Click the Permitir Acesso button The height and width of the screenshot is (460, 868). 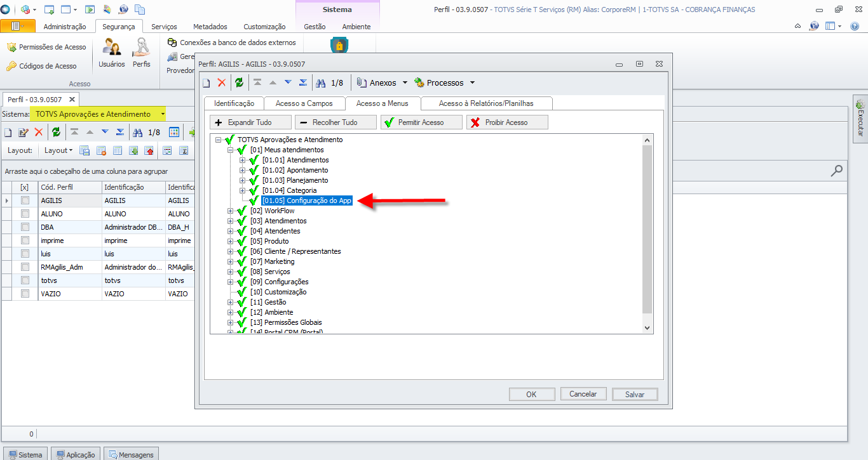coord(421,122)
